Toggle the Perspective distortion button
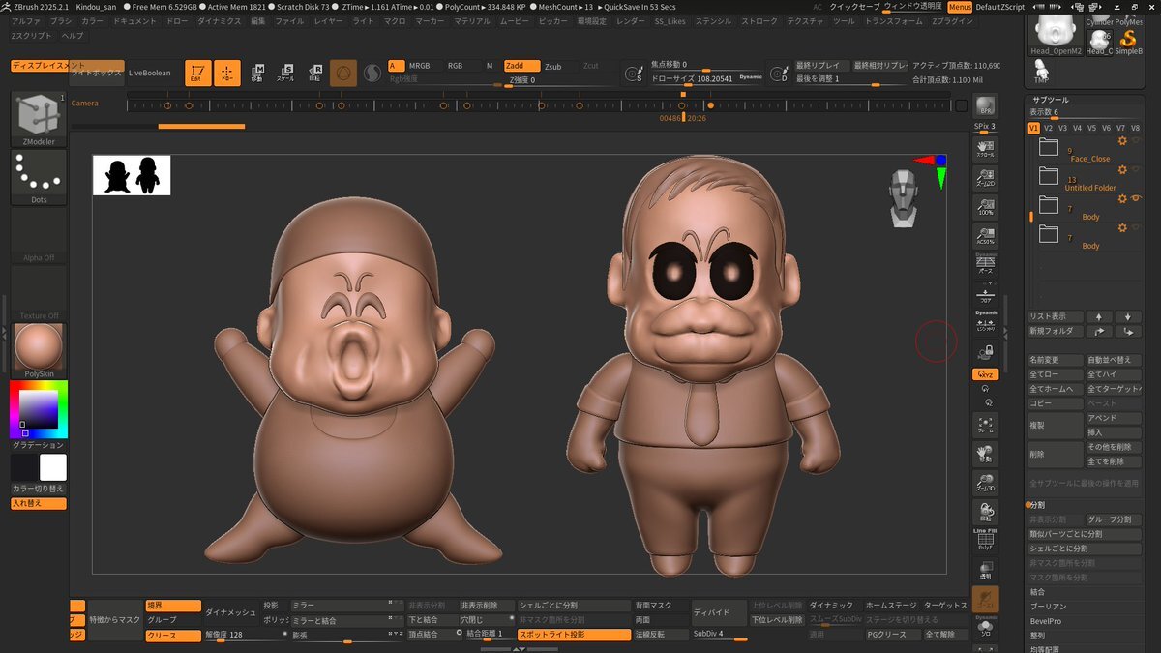 [x=986, y=263]
